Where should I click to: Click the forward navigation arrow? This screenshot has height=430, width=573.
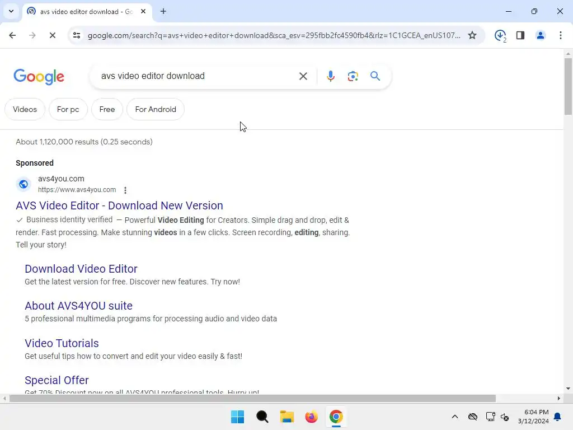(x=32, y=35)
